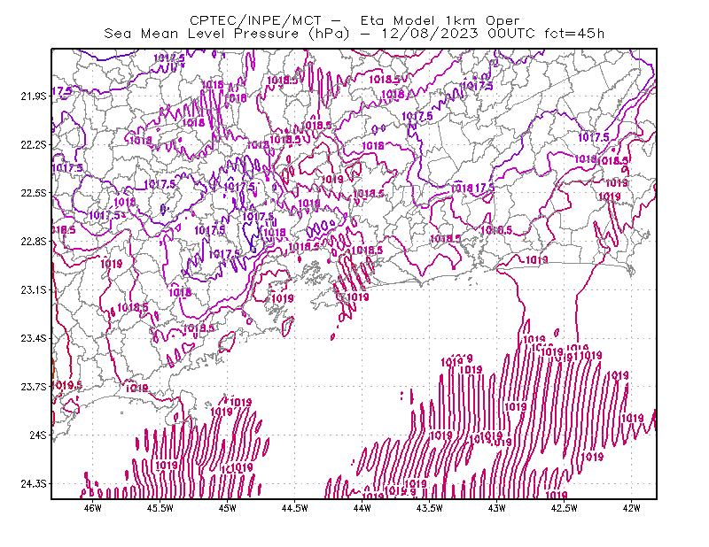Click the 44W longitude axis label
The image size is (709, 547).
point(362,508)
